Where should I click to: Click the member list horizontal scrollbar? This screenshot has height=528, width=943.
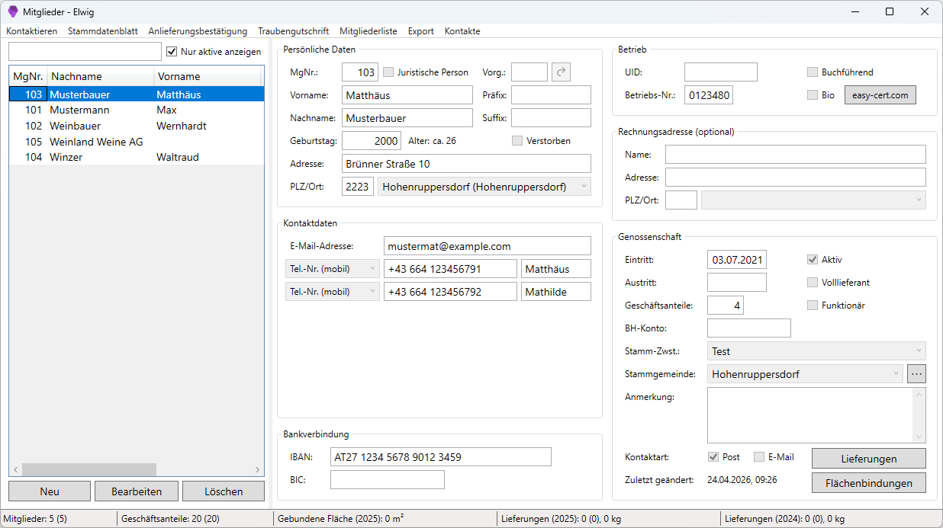(89, 469)
